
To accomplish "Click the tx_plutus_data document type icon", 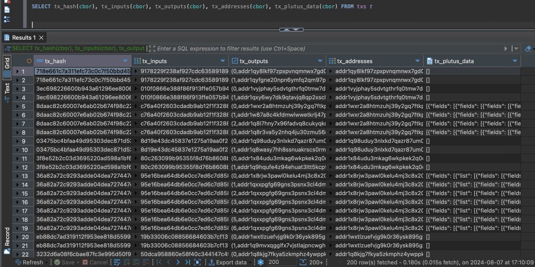I will (429, 61).
